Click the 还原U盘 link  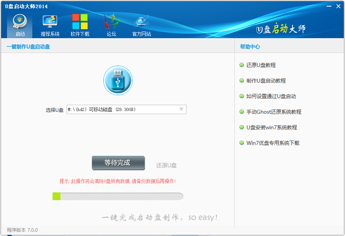pyautogui.click(x=166, y=166)
